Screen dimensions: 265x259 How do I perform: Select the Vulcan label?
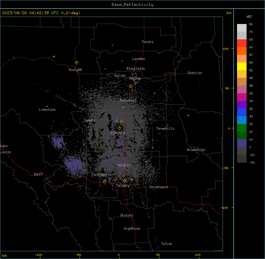(167, 244)
